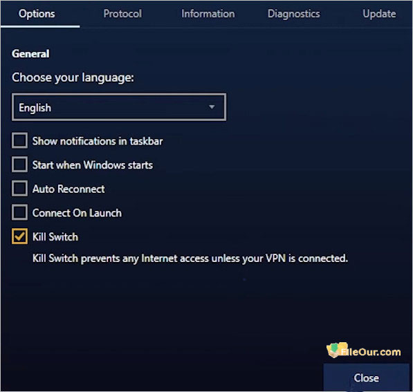Tick the Start when Windows starts checkbox

[19, 165]
